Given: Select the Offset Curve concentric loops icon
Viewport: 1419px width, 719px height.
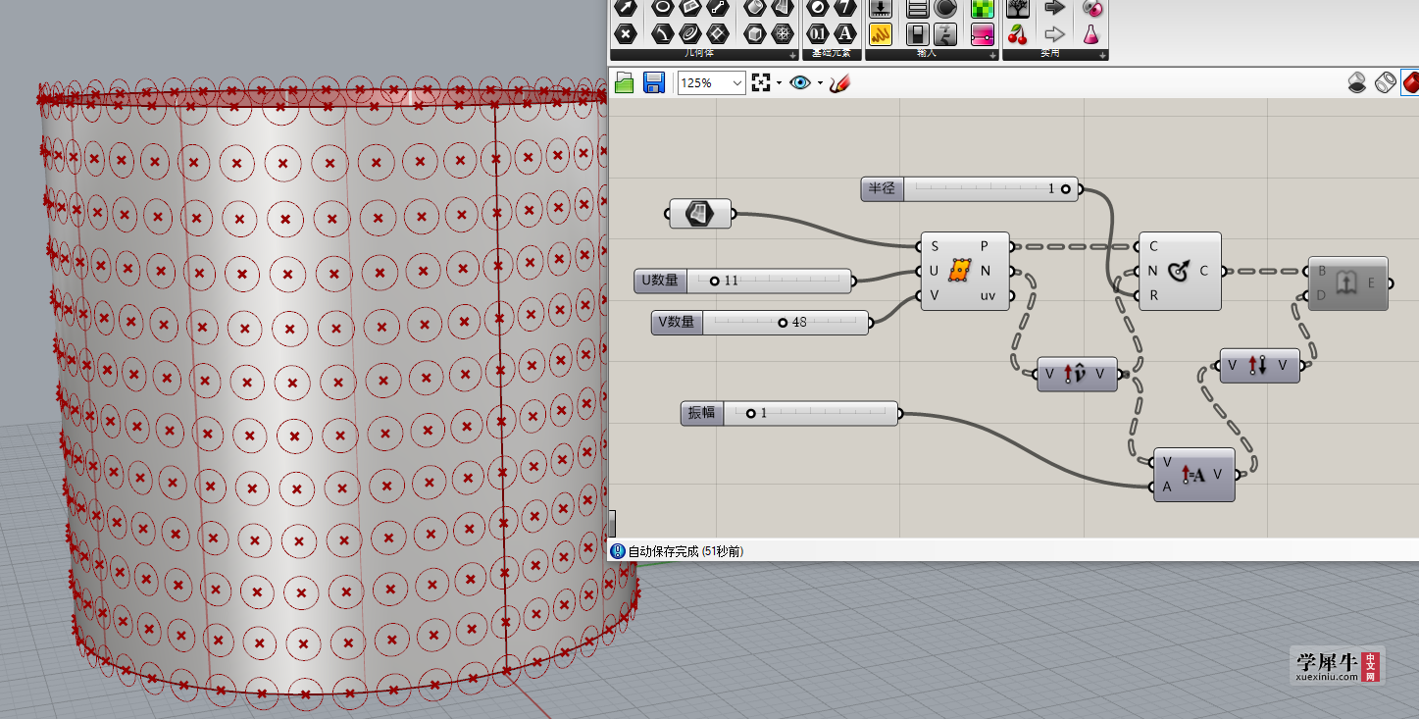Looking at the screenshot, I should point(690,33).
